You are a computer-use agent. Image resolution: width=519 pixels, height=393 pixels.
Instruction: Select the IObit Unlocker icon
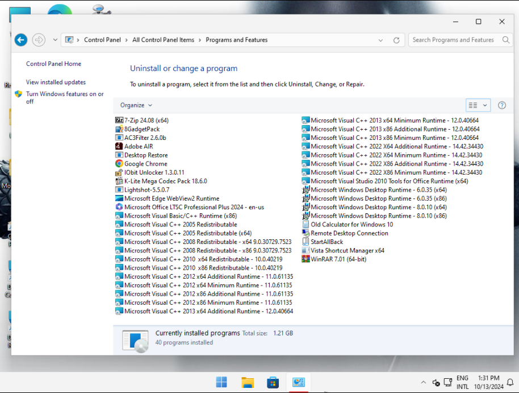click(119, 172)
